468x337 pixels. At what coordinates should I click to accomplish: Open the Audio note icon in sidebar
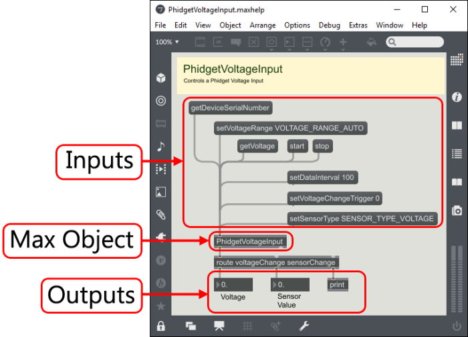[161, 146]
